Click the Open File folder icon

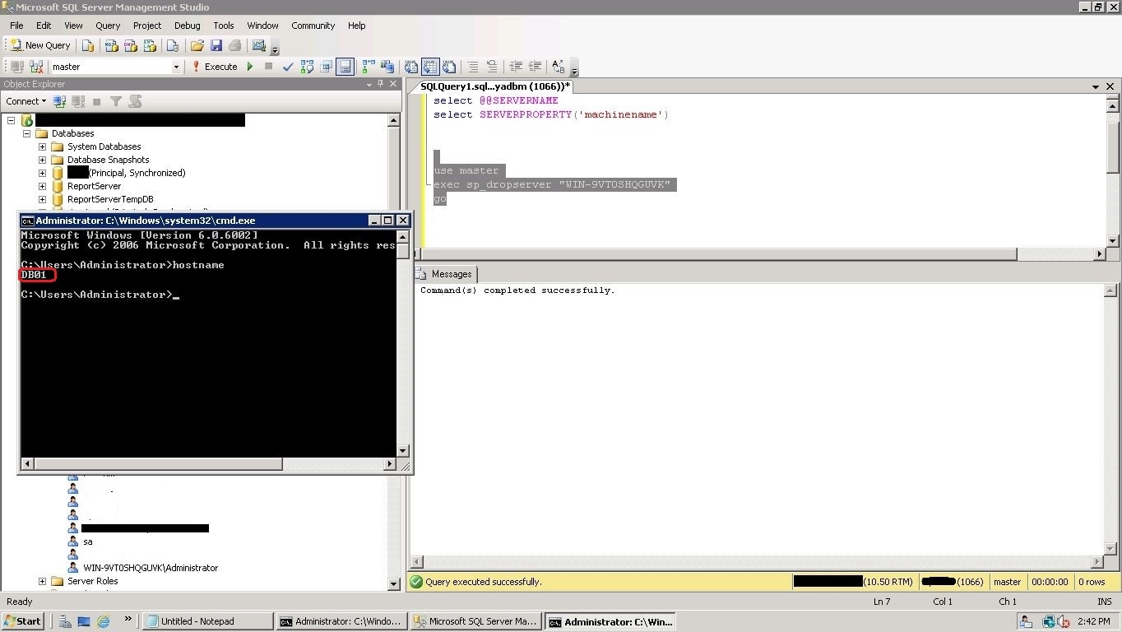click(197, 45)
